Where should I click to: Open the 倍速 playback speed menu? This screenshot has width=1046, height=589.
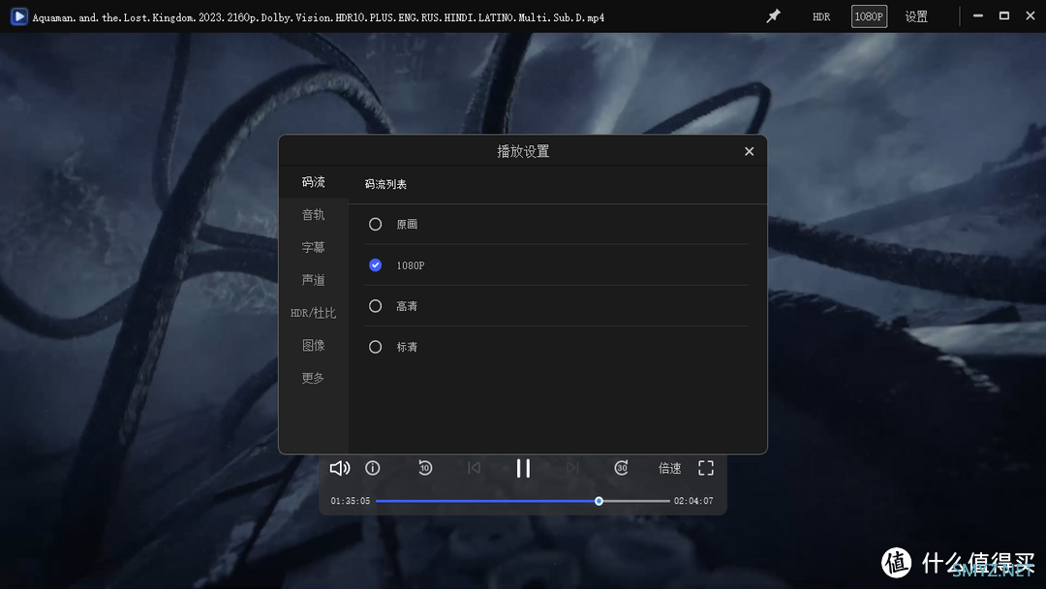click(670, 468)
